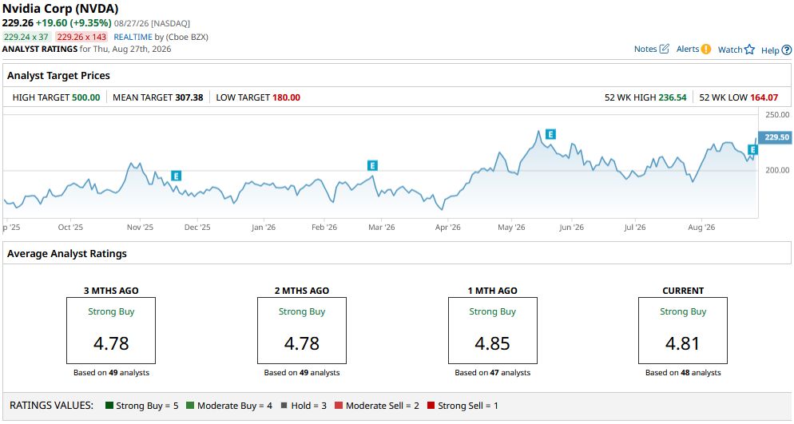Click the 200.00 y-axis label
Screen dimensions: 794x424
click(777, 170)
